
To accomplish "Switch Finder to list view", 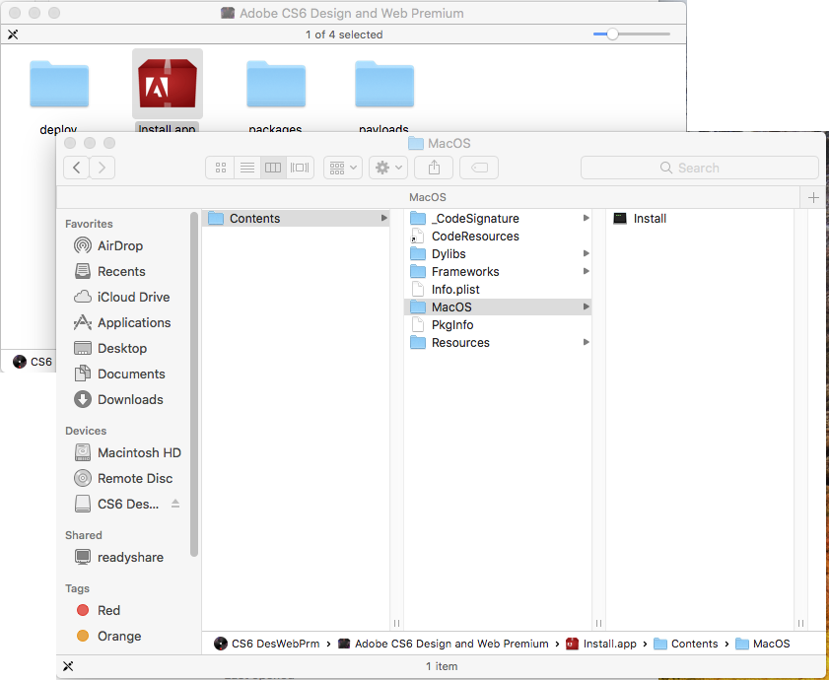I will point(246,168).
